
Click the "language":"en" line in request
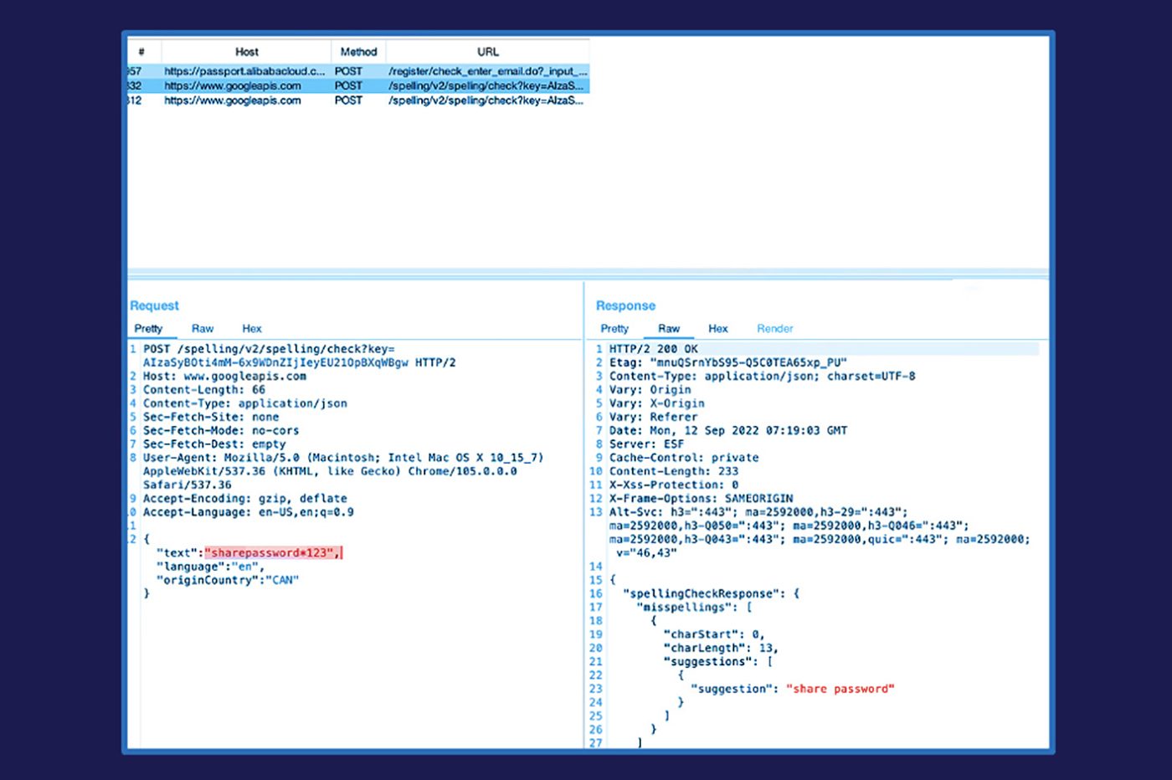click(x=210, y=567)
